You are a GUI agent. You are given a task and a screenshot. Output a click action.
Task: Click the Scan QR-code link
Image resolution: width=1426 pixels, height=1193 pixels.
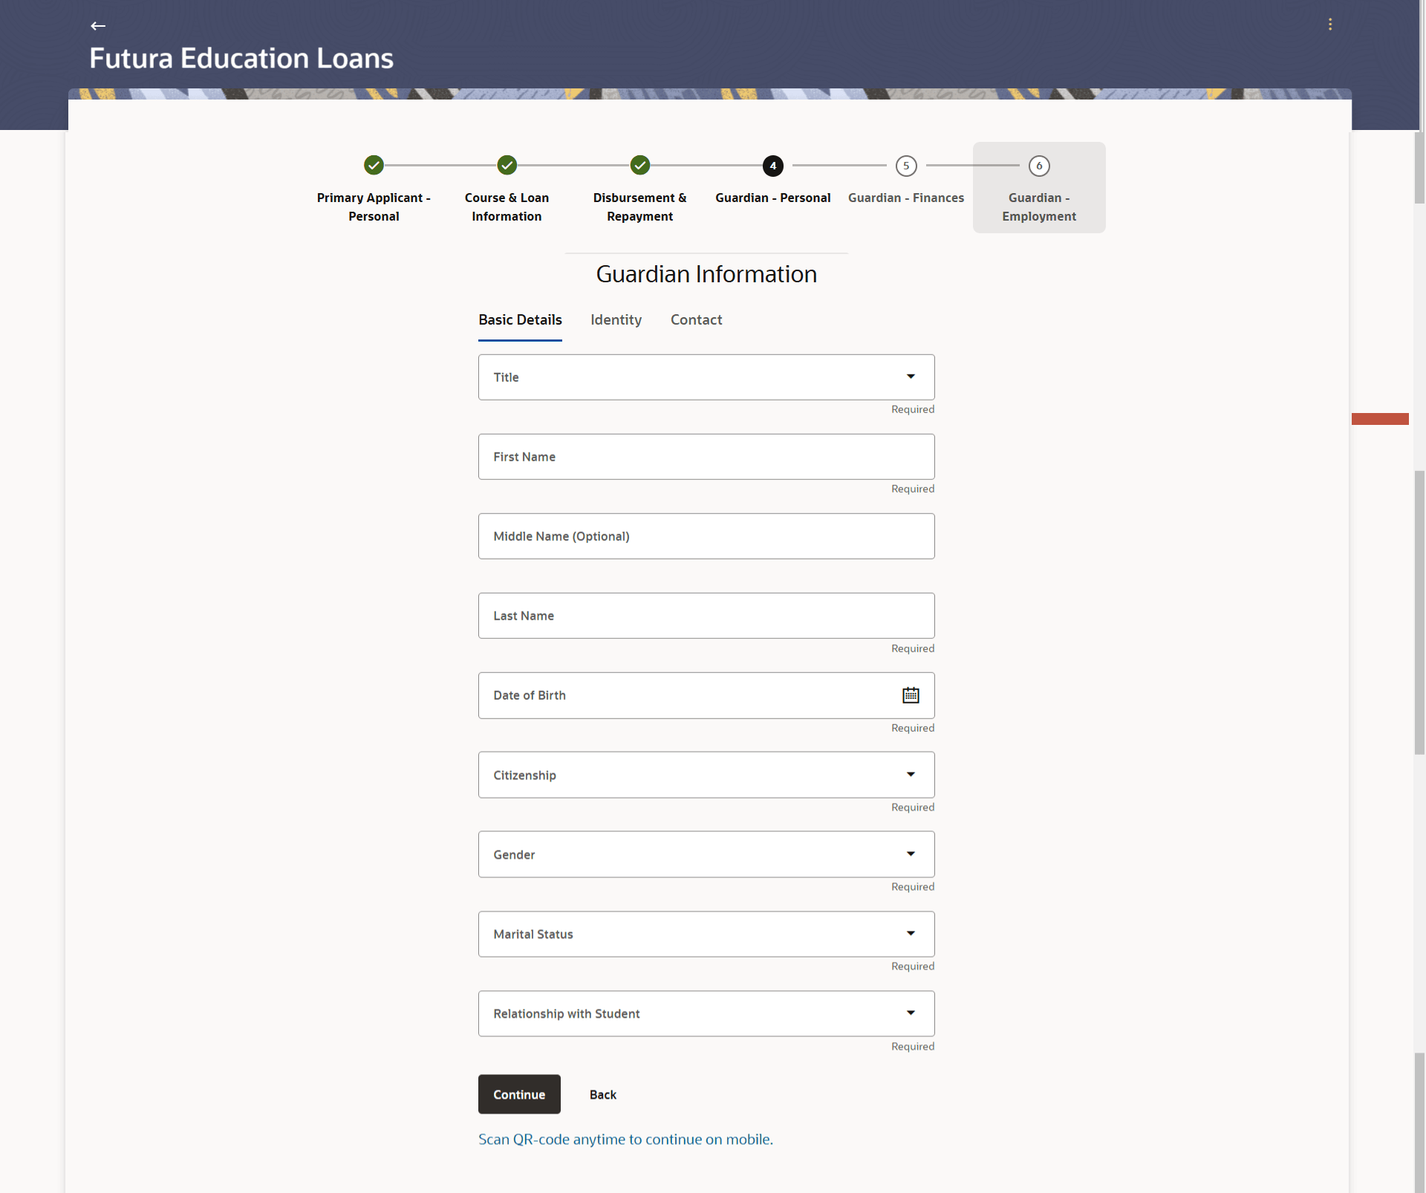[625, 1140]
